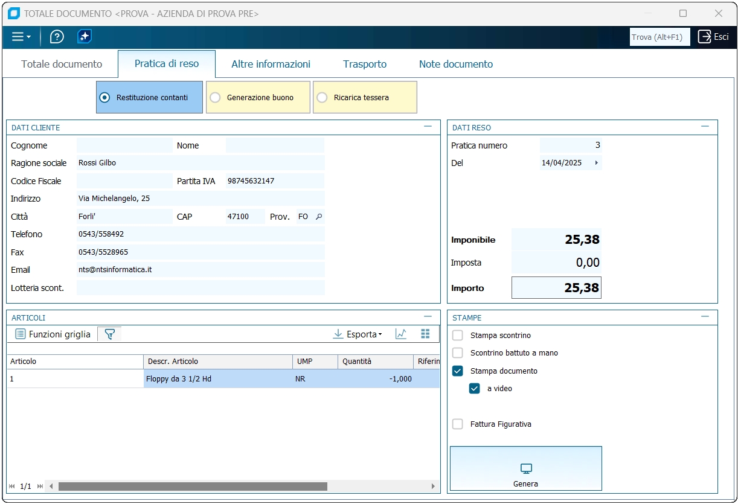Click the sparkle assistant icon in toolbar
This screenshot has width=738, height=504.
click(x=85, y=37)
